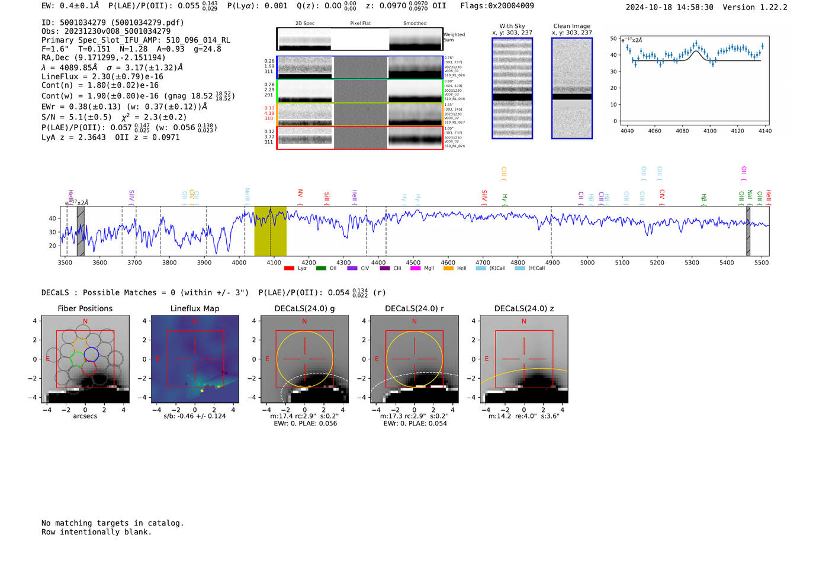
Task: Click the NeIII line marker label
Action: click(247, 196)
